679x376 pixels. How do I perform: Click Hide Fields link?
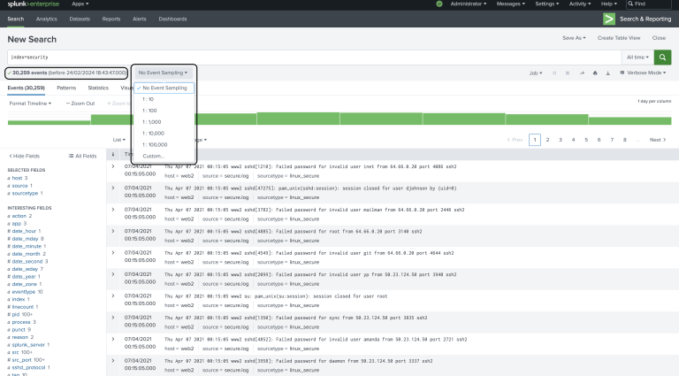tap(27, 156)
